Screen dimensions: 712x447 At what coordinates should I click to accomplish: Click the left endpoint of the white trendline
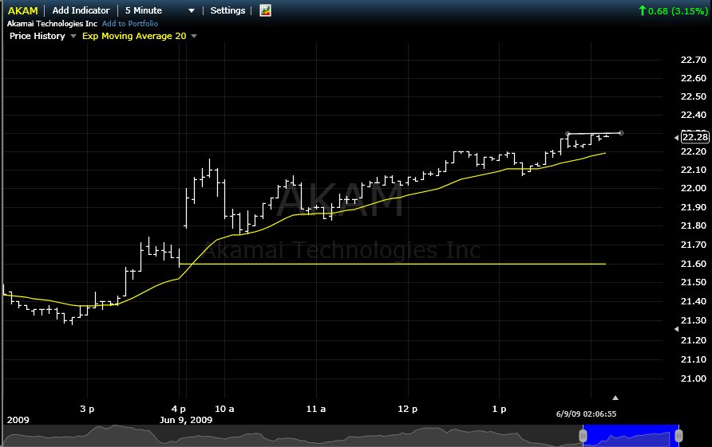pos(568,134)
